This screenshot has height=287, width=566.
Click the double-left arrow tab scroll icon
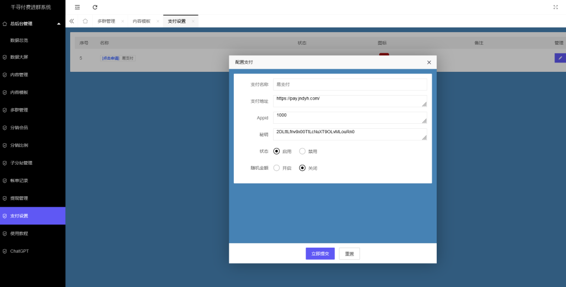pyautogui.click(x=72, y=21)
